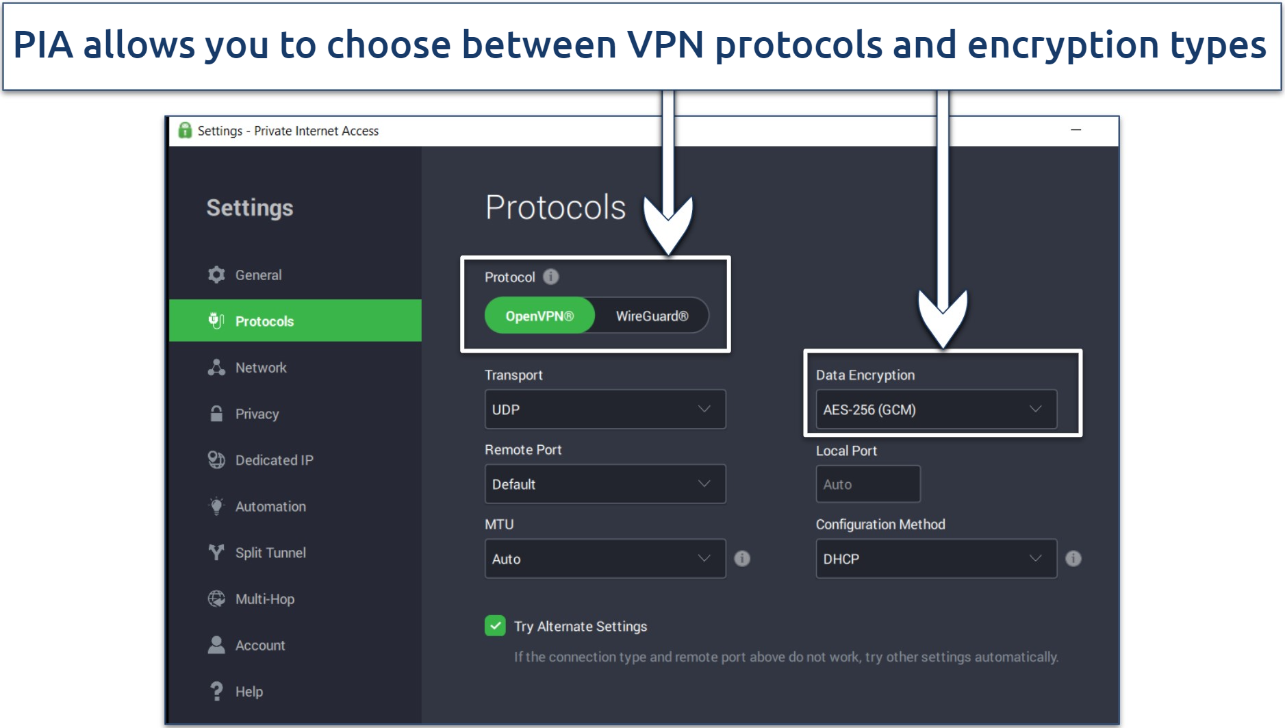Open the Help section
The width and height of the screenshot is (1285, 728).
point(249,691)
